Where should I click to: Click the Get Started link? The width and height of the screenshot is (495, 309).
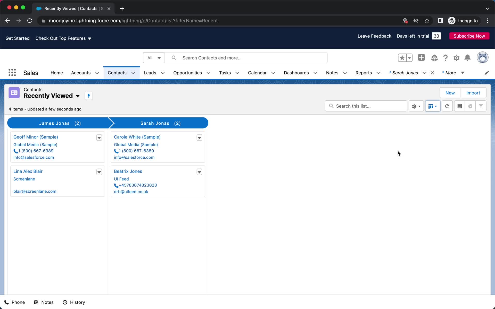[18, 38]
